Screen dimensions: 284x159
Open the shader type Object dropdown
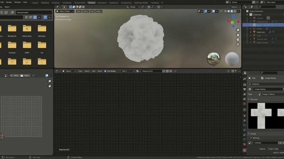coord(69,71)
